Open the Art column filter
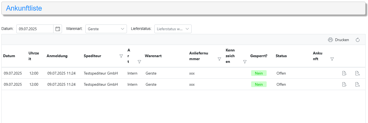368x123 pixels. pos(139,62)
